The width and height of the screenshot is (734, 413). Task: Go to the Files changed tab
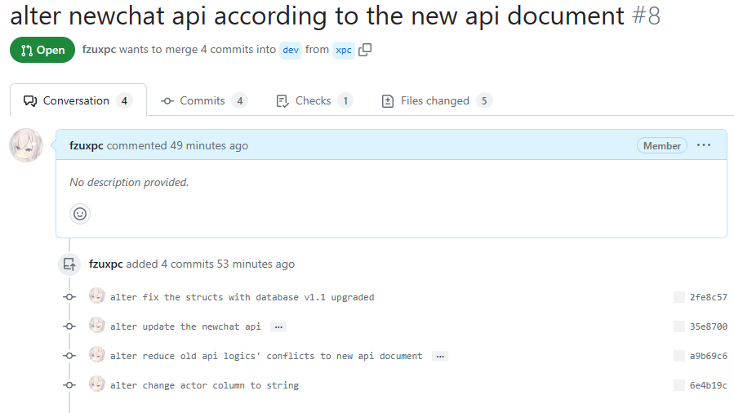pos(437,100)
